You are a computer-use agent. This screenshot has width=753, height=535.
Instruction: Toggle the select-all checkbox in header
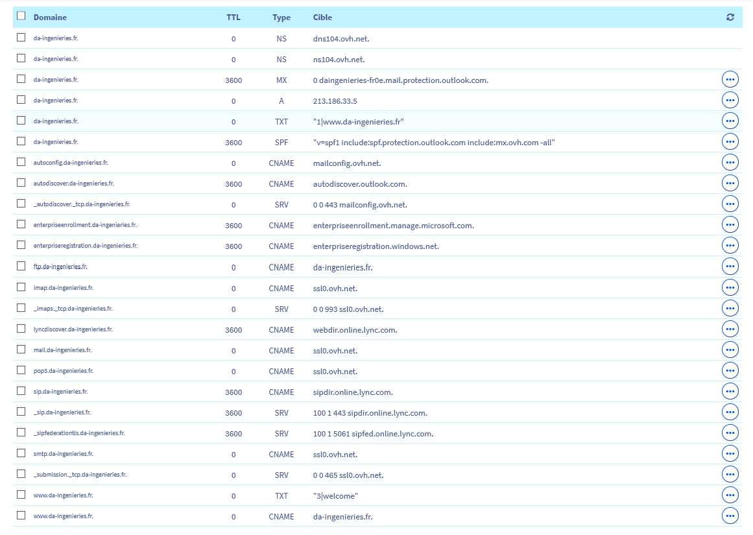(x=21, y=16)
